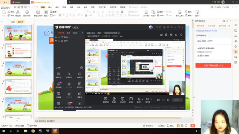Image resolution: width=239 pixels, height=134 pixels.
Task: Collapse the ribbon with the chevron
Action: [x=236, y=7]
